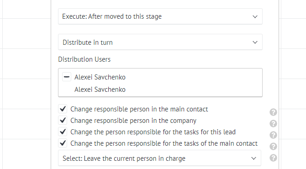Select the top Alexei Savchenko group entry
306x169 pixels.
coord(100,77)
